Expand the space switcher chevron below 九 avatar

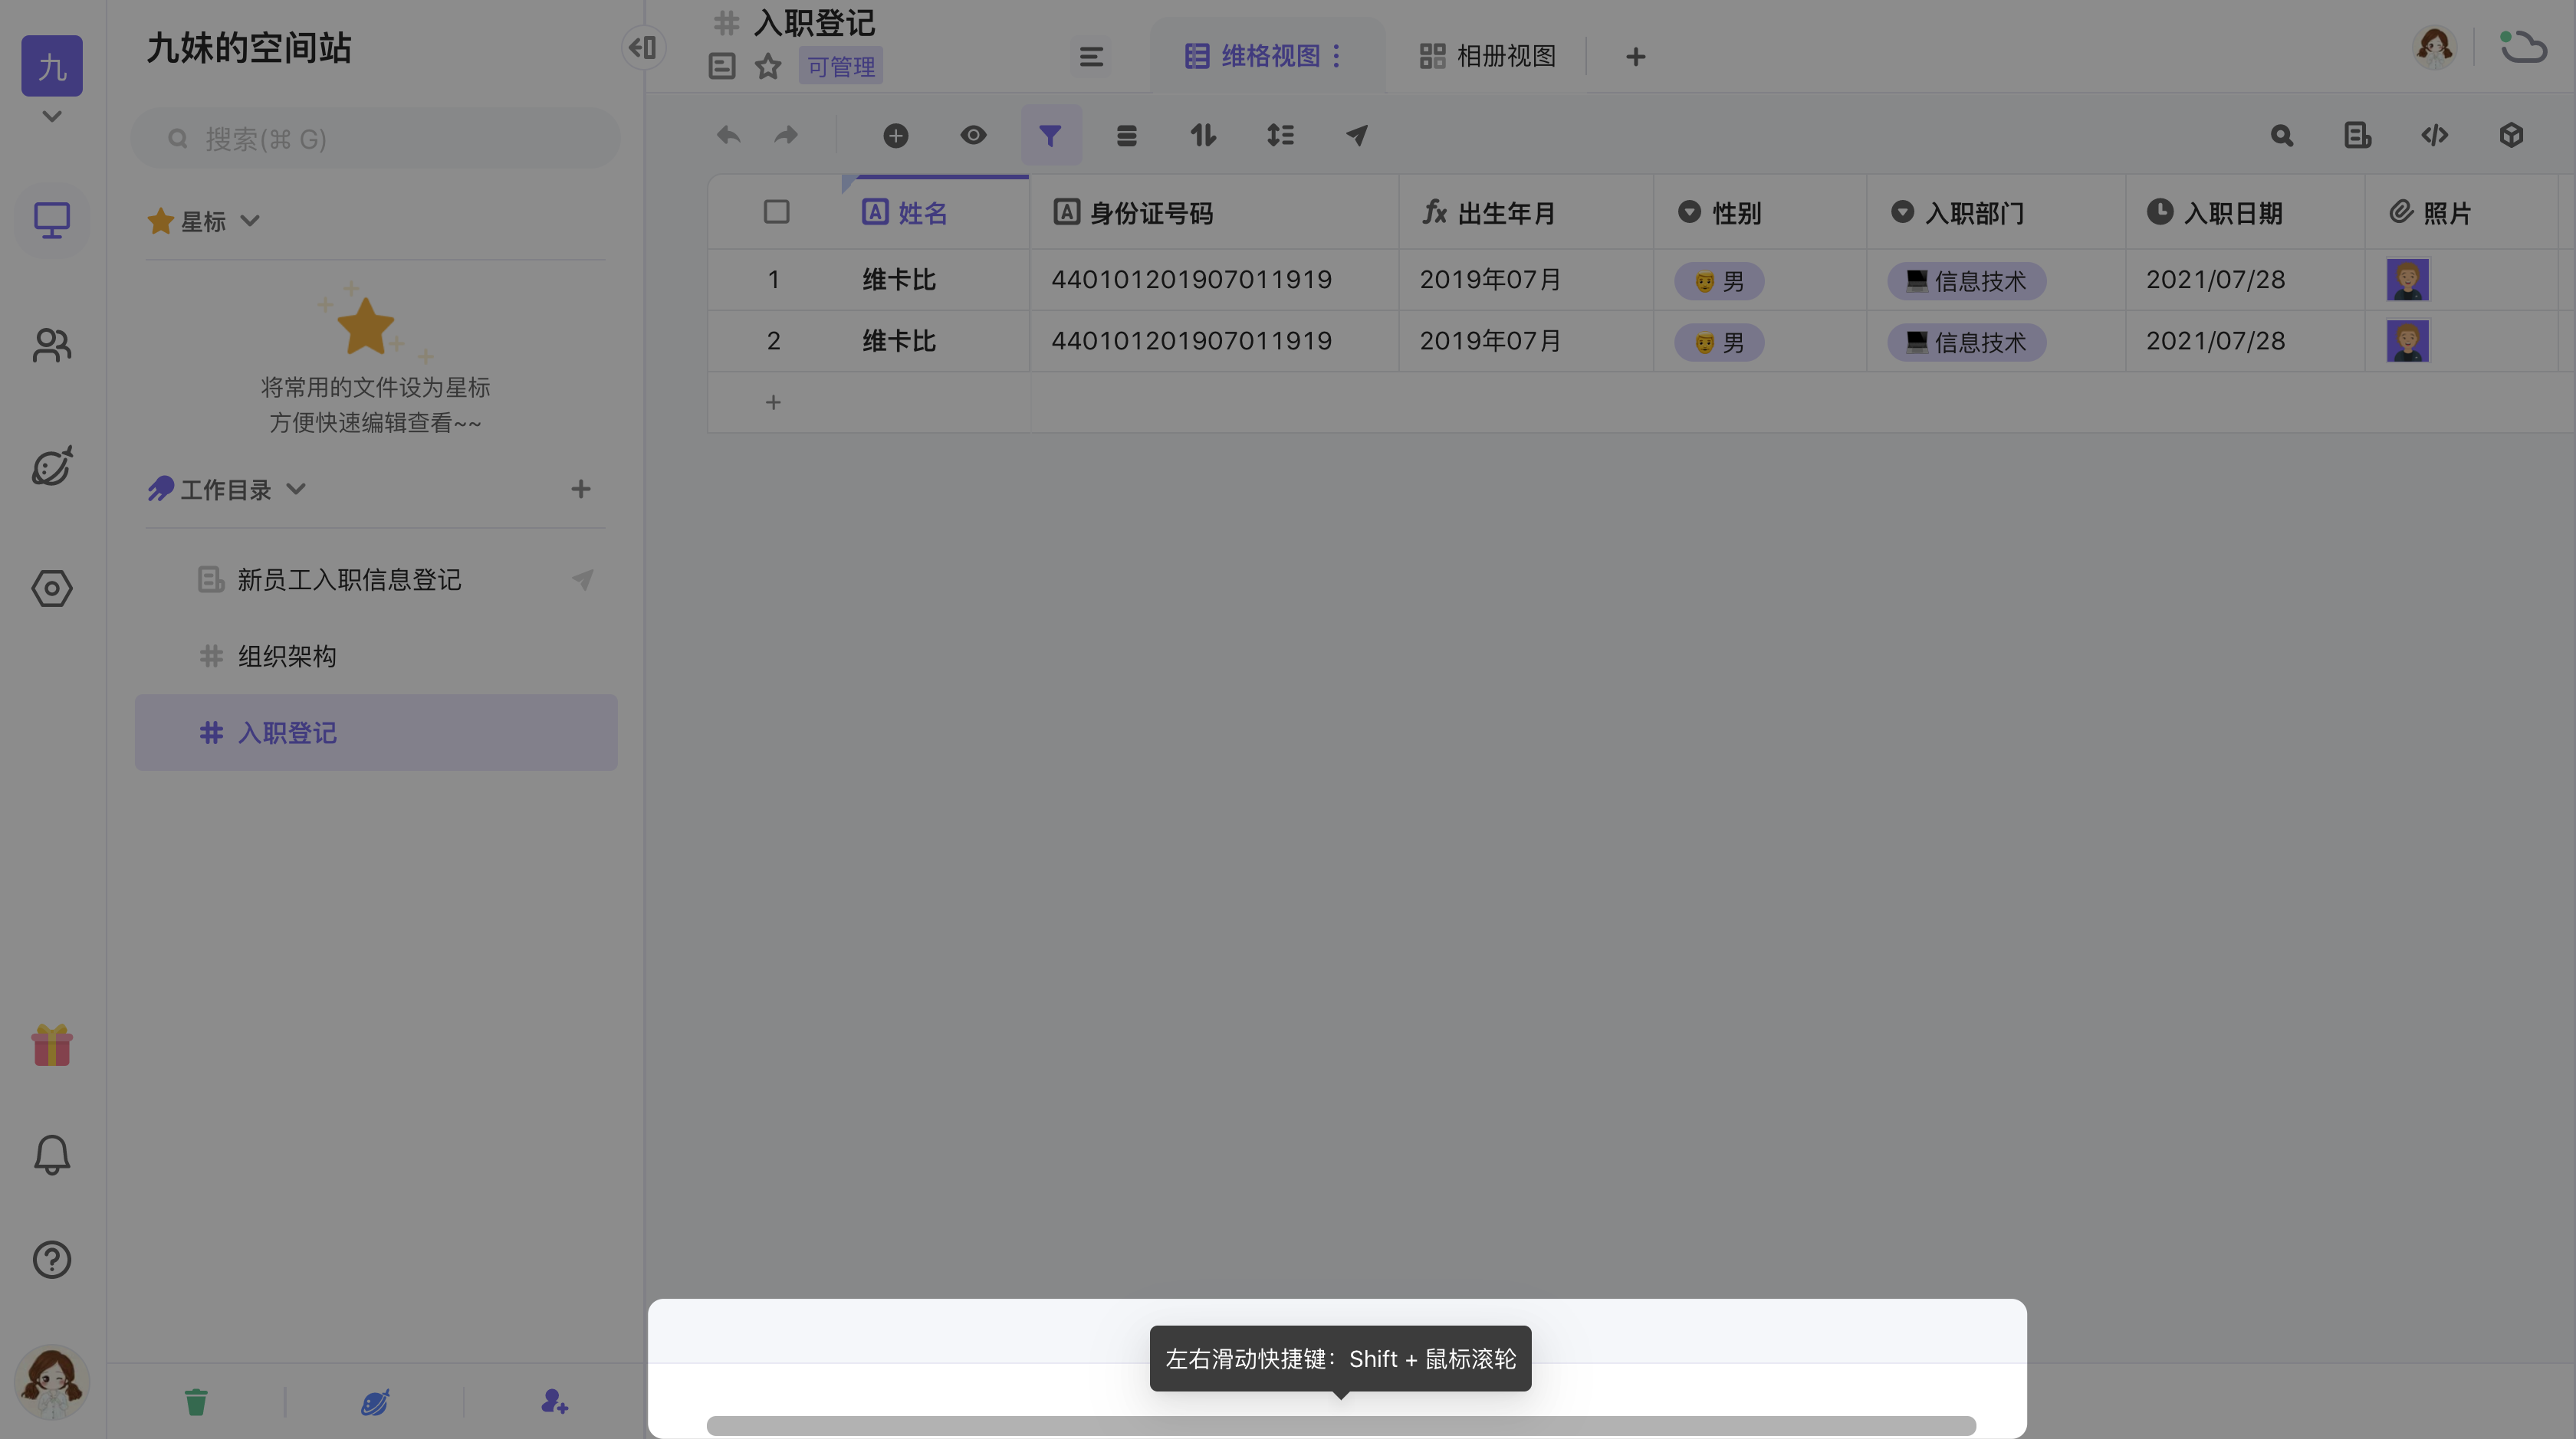coord(52,117)
